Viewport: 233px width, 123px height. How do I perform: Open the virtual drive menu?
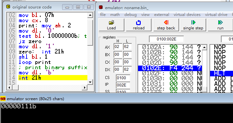pos(216,15)
